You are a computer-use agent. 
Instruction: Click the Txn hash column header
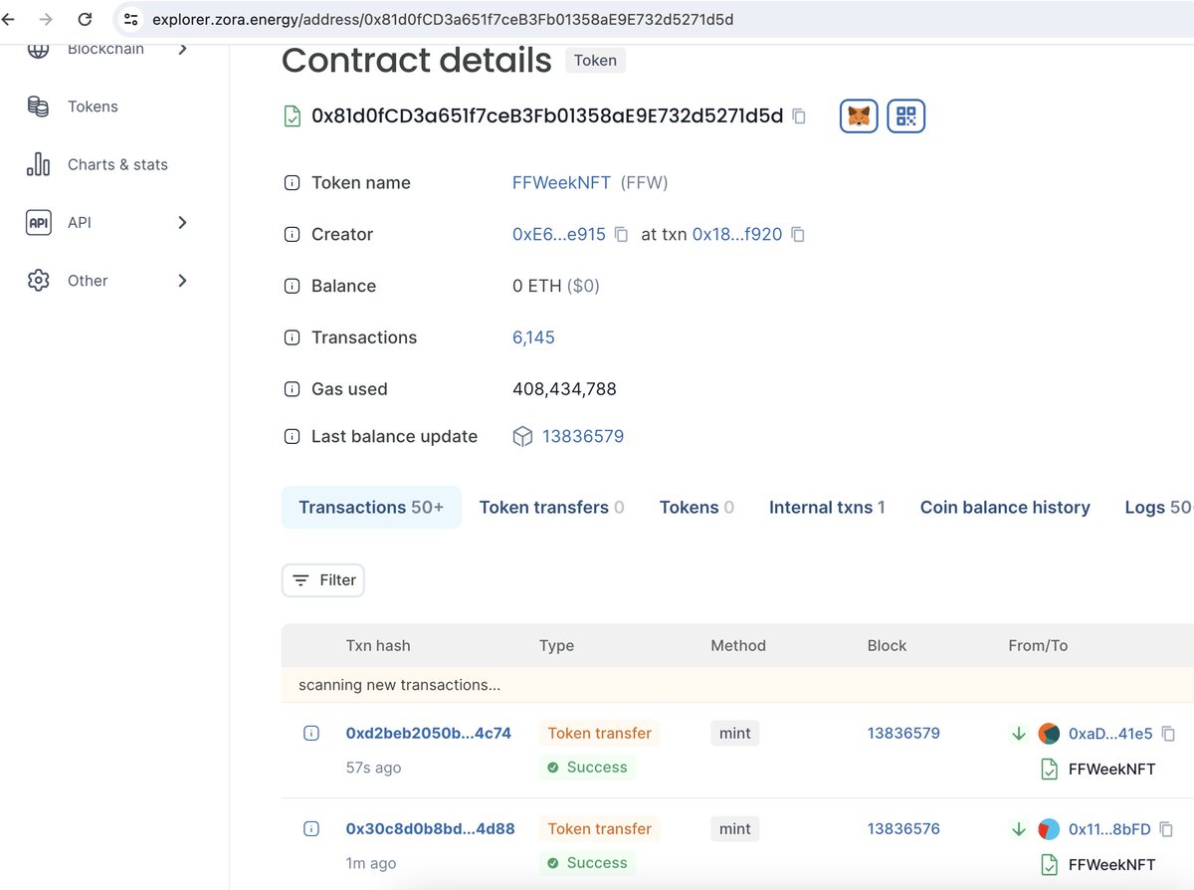(378, 646)
